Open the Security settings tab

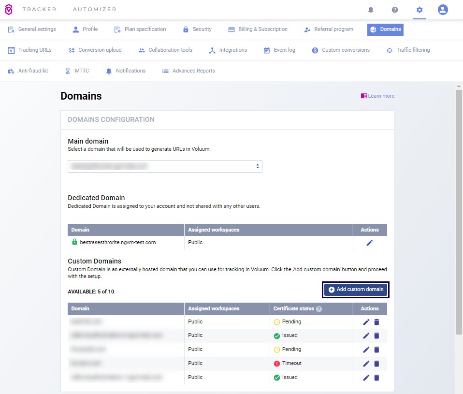pos(197,29)
